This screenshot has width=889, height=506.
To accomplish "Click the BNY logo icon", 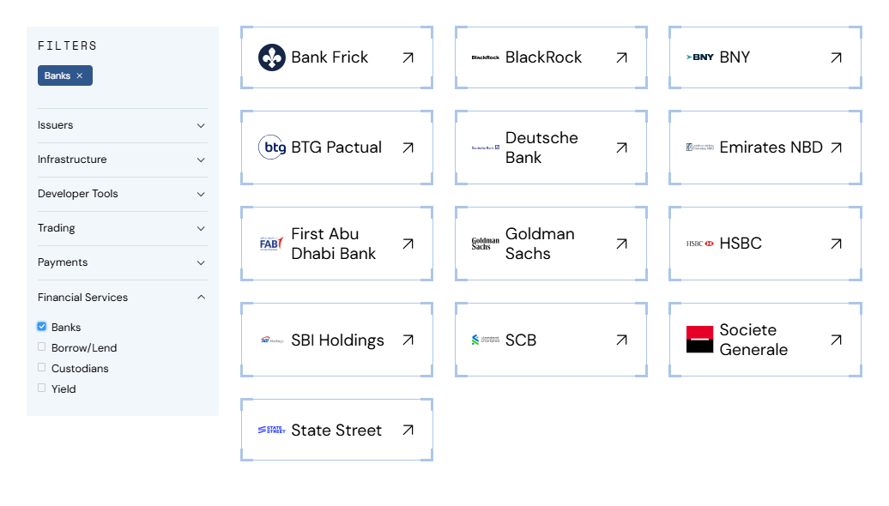I will click(x=699, y=57).
